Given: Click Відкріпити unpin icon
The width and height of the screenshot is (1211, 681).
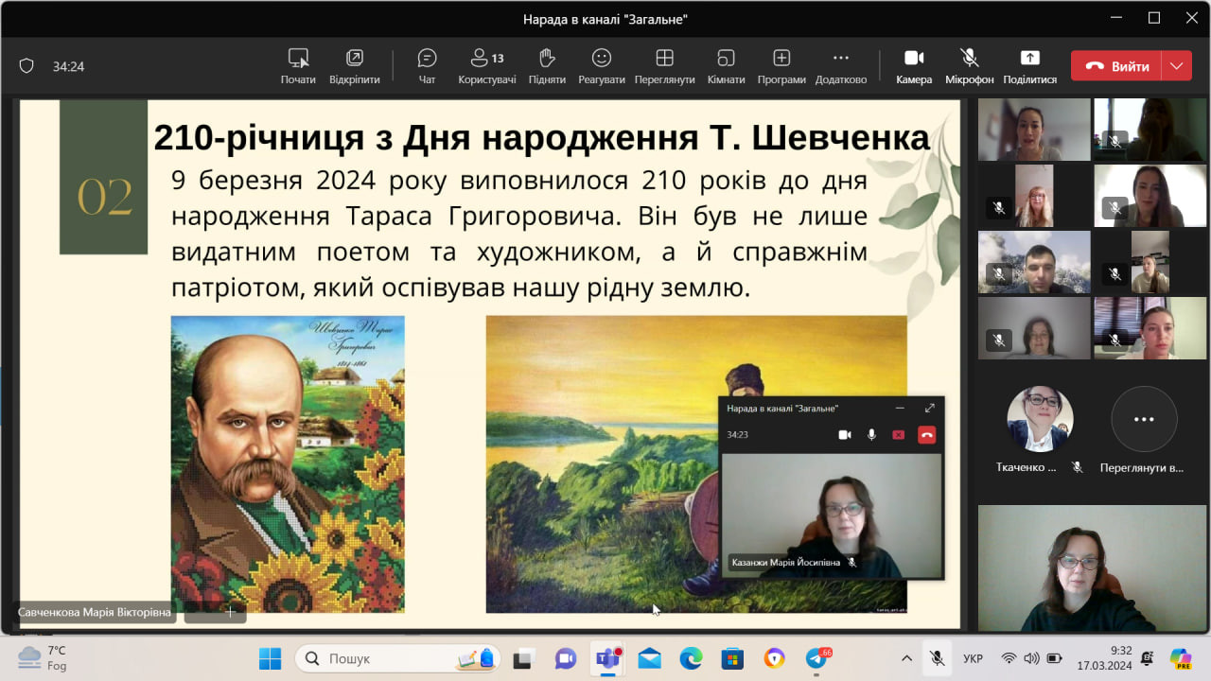Looking at the screenshot, I should click(x=354, y=66).
